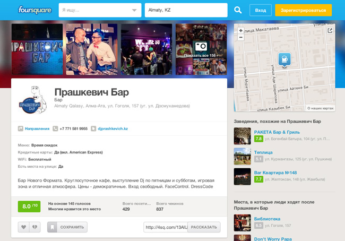345x241 pixels.
Task: Click the phone icon
Action: [55, 128]
